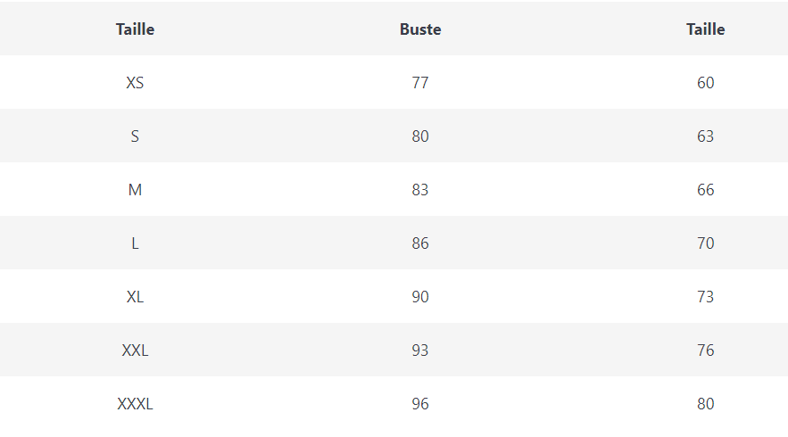Select the M size cell
The width and height of the screenshot is (788, 437).
point(135,190)
